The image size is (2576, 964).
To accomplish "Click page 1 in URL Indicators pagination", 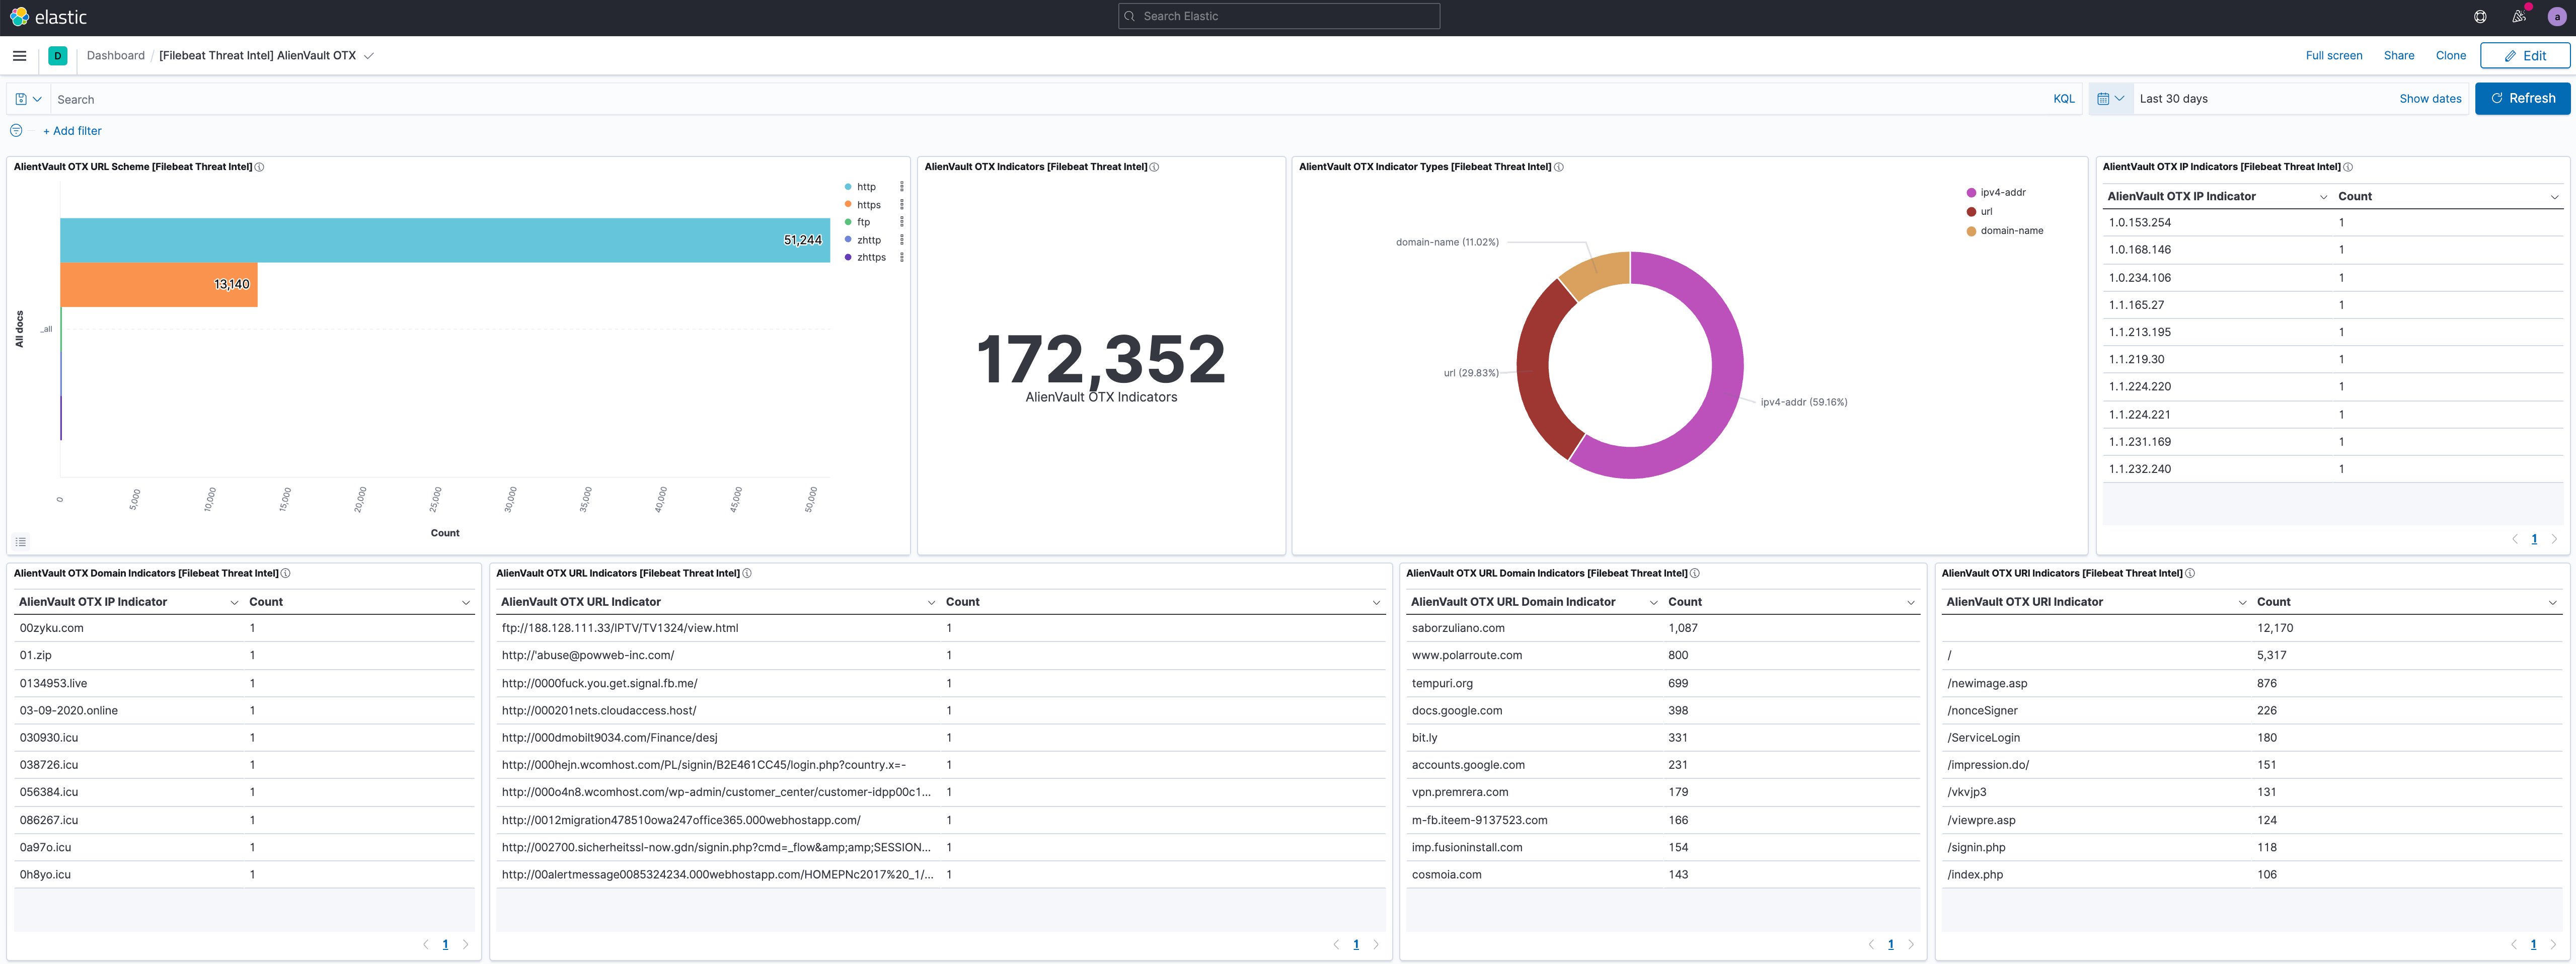I will 1356,943.
